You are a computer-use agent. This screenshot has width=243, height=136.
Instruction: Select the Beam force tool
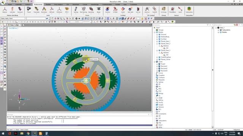click(x=99, y=10)
